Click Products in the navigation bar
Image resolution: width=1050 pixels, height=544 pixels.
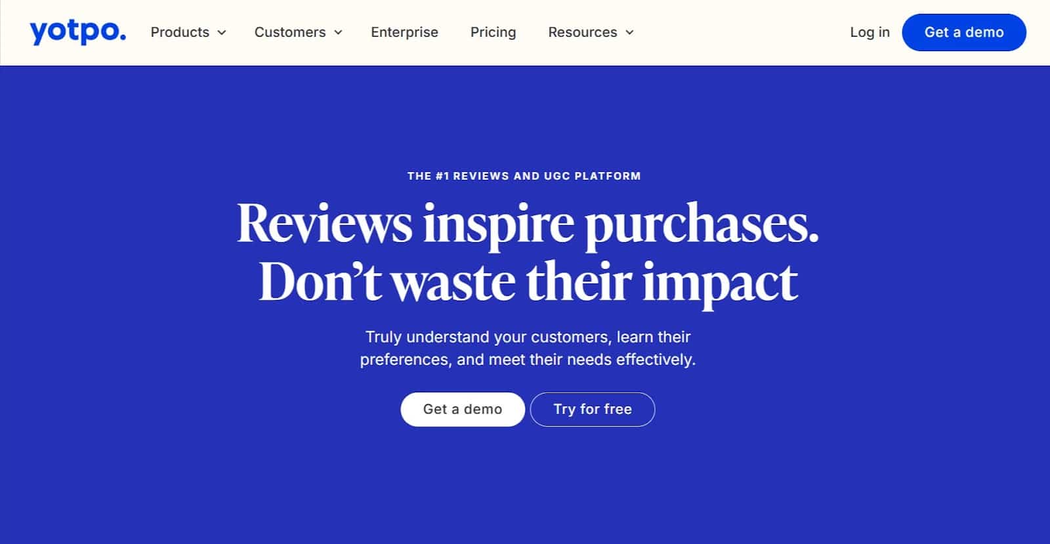(180, 32)
